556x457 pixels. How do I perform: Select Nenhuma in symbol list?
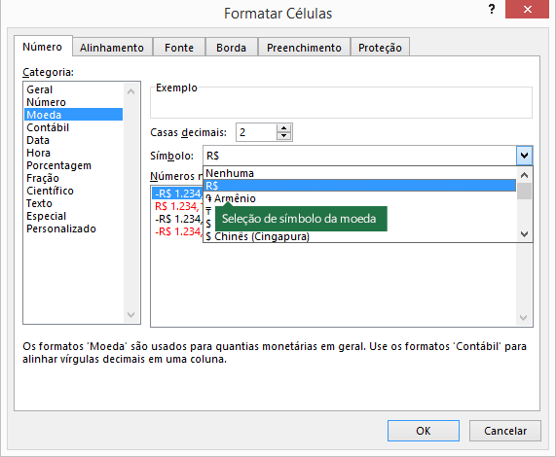359,173
